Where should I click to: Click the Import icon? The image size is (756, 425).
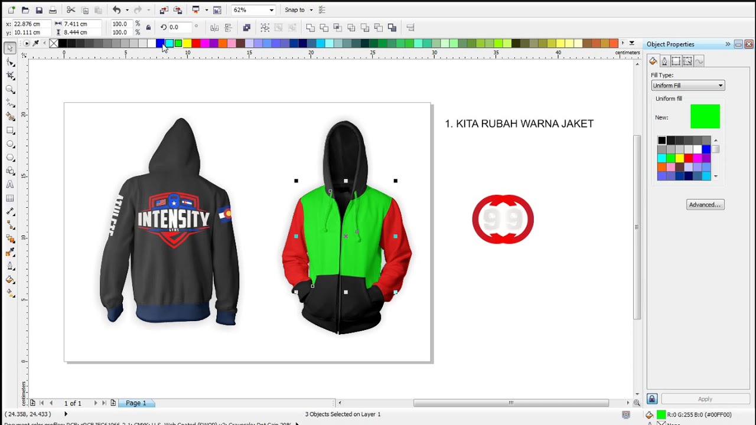tap(164, 10)
